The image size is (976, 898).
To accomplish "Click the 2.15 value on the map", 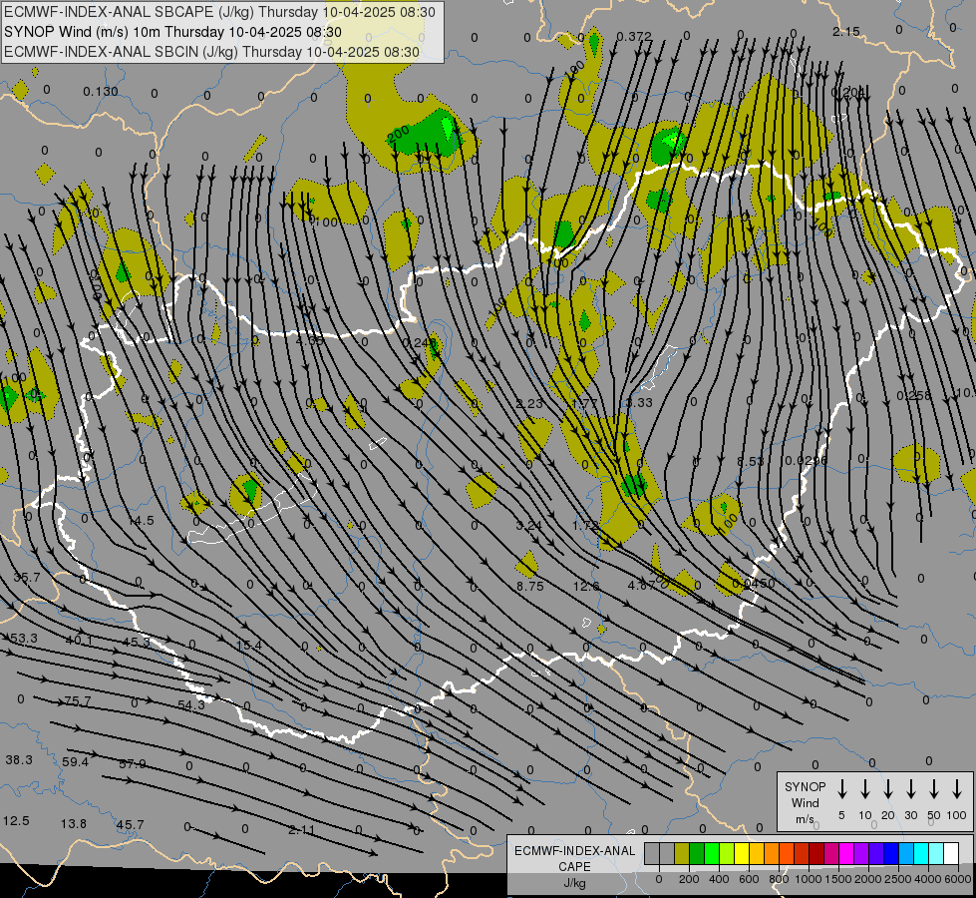I will pos(846,31).
